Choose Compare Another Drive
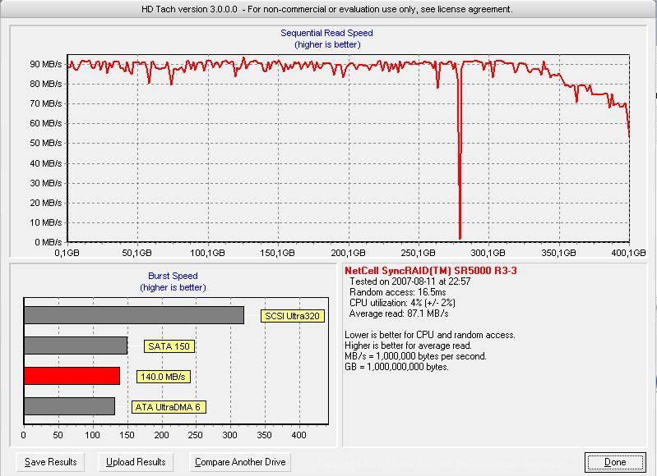Screen dimensions: 657x476 tap(240, 462)
